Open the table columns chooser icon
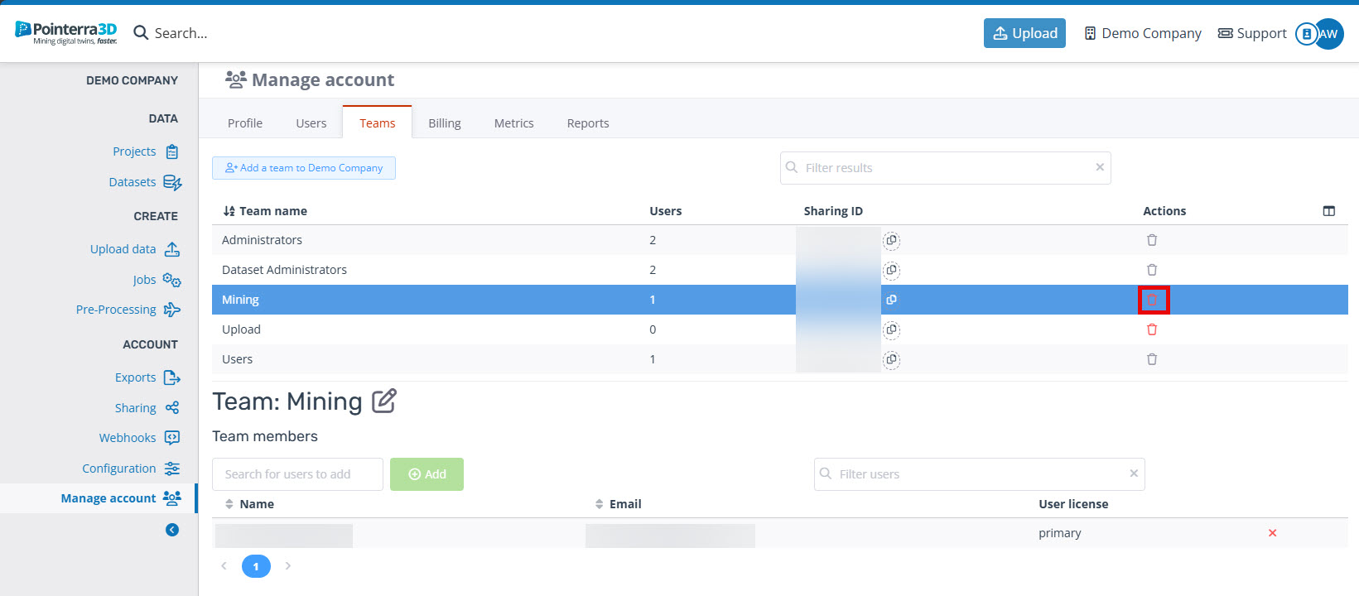This screenshot has height=596, width=1359. pos(1329,211)
